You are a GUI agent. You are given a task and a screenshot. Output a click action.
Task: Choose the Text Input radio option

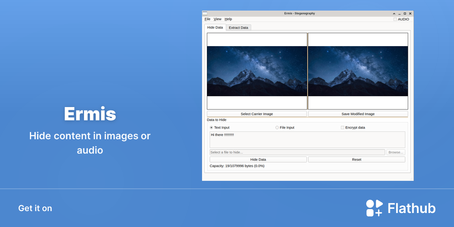point(211,127)
